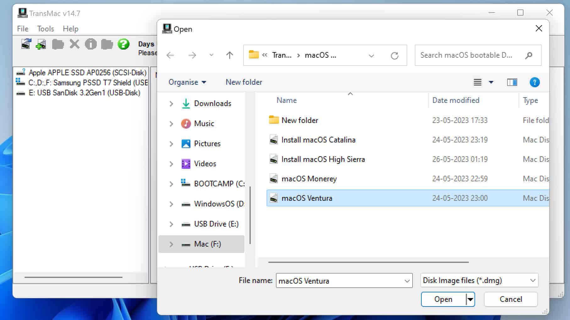570x320 pixels.
Task: Expand the USB Drive (E:) node
Action: click(x=171, y=224)
